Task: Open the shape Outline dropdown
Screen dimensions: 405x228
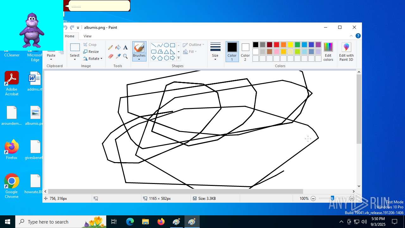Action: (194, 45)
